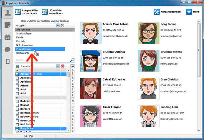This screenshot has height=140, width=204.
Task: Delete contact with red X icon
Action: point(63,66)
